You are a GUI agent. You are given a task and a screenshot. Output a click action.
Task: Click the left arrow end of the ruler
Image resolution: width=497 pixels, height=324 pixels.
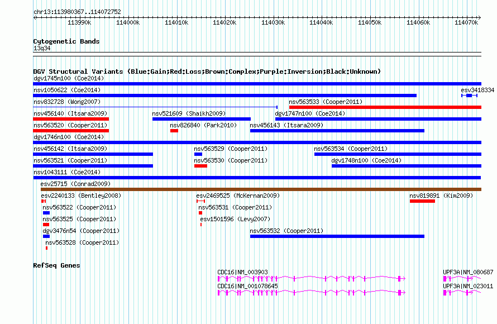click(35, 17)
